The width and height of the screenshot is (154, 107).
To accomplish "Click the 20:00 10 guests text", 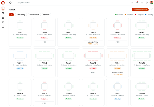I will click(x=117, y=75).
